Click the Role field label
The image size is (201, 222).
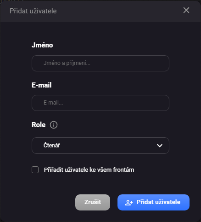pyautogui.click(x=39, y=125)
